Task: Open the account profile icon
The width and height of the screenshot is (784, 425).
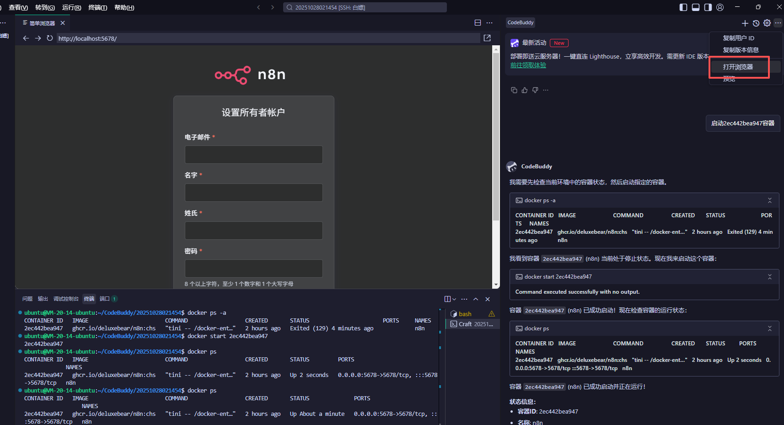Action: (720, 7)
